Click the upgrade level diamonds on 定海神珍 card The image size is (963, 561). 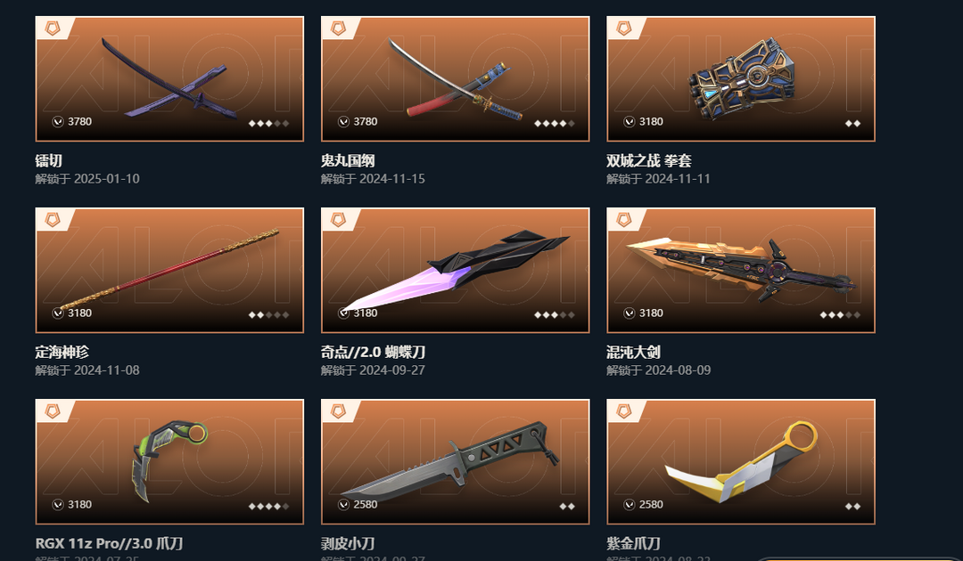pos(269,314)
